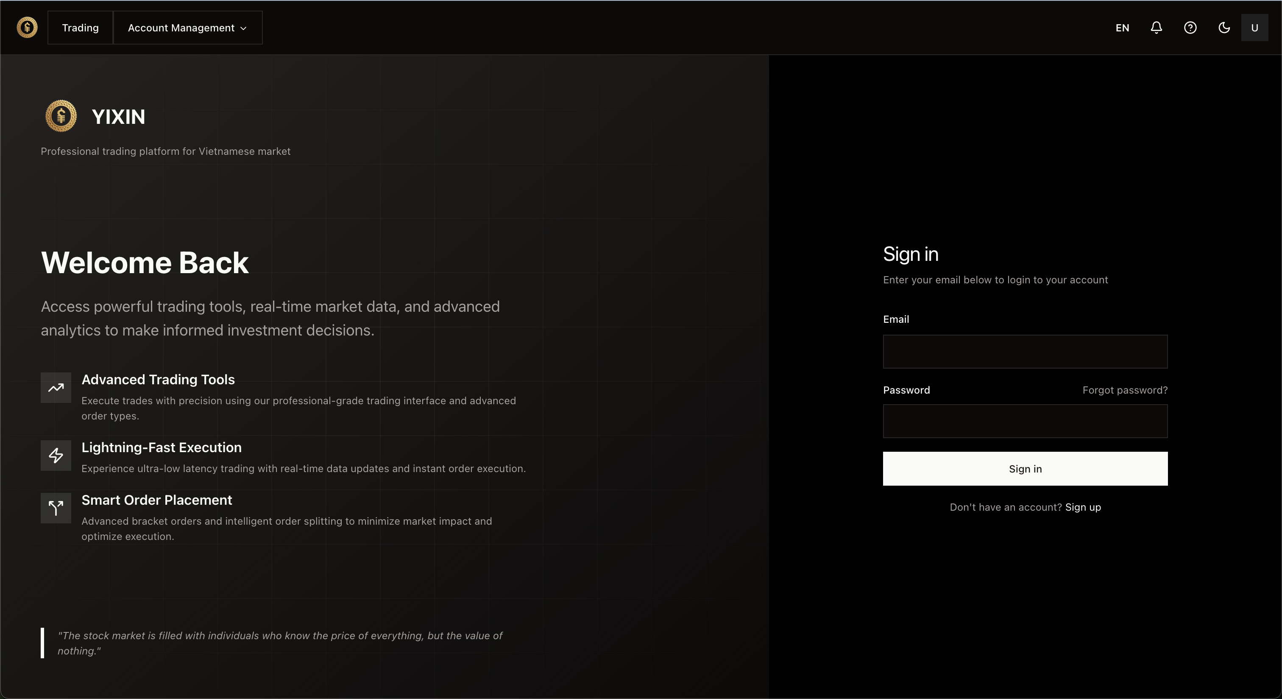This screenshot has width=1282, height=699.
Task: Click the Welcome Back heading
Action: (x=145, y=263)
